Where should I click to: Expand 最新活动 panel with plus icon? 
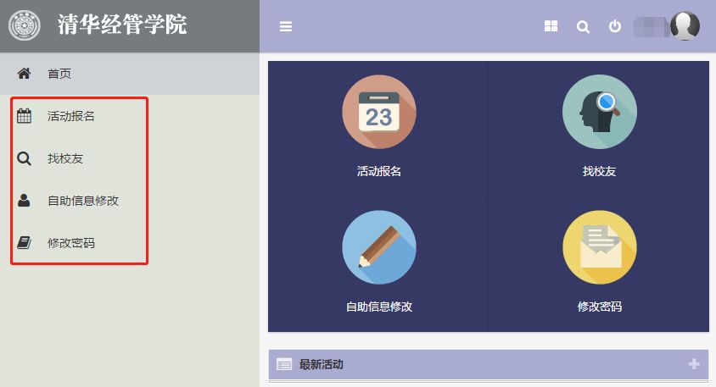[x=694, y=364]
